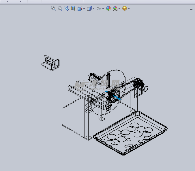
Task: Click the Display Style box icon
Action: pyautogui.click(x=89, y=8)
